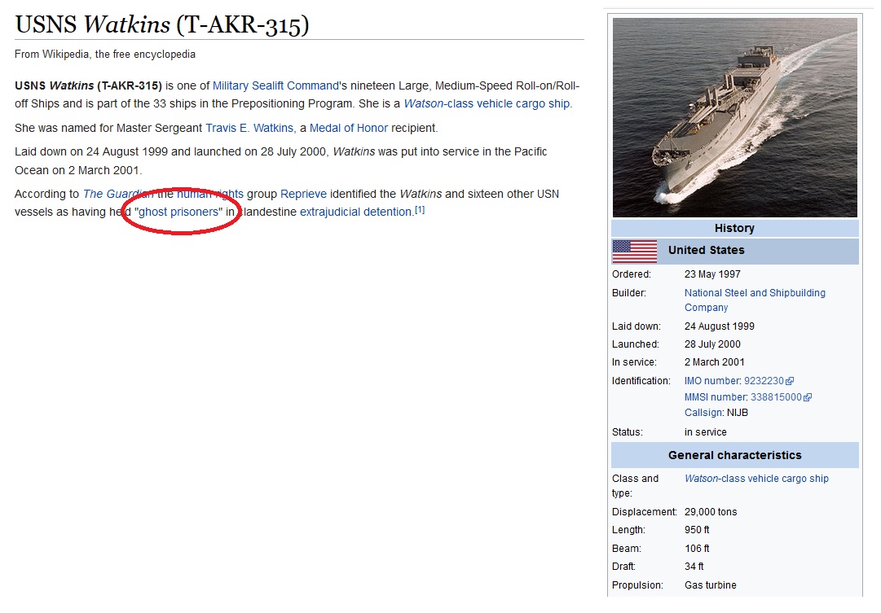
Task: Open the ship photo in the infobox
Action: 735,117
